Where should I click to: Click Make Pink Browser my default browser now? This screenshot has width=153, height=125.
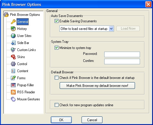coord(97,86)
